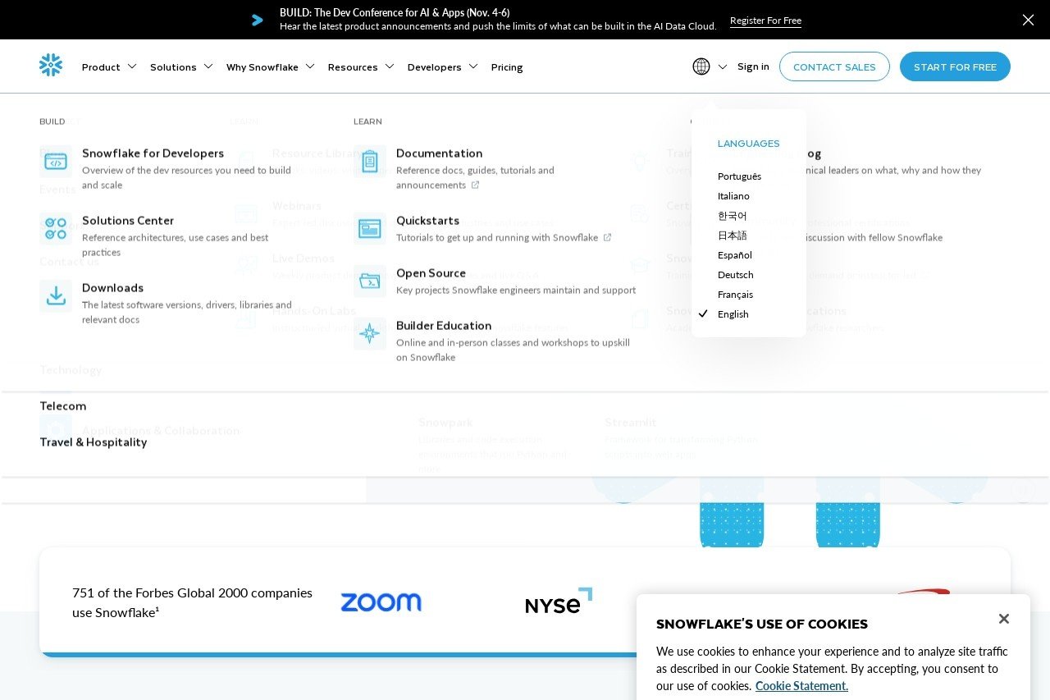
Task: Open Snowflake for Developers link
Action: pyautogui.click(x=153, y=153)
